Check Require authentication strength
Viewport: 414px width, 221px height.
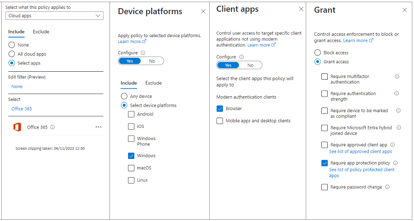(324, 94)
